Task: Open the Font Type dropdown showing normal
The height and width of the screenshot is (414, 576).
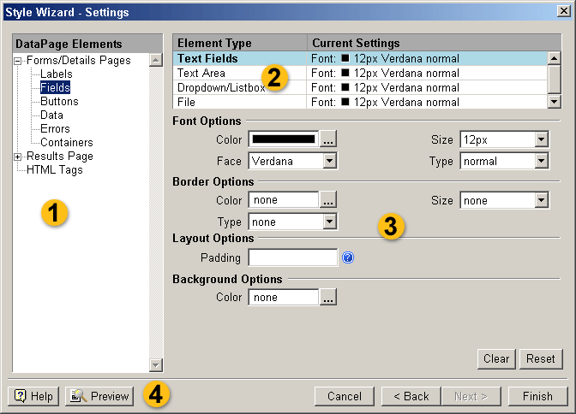Action: pyautogui.click(x=504, y=161)
